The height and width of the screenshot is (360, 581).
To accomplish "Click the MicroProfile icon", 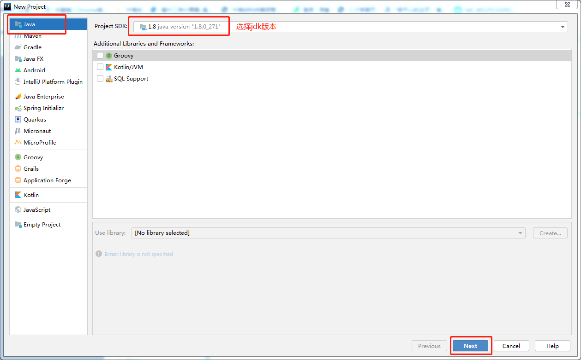I will point(18,143).
